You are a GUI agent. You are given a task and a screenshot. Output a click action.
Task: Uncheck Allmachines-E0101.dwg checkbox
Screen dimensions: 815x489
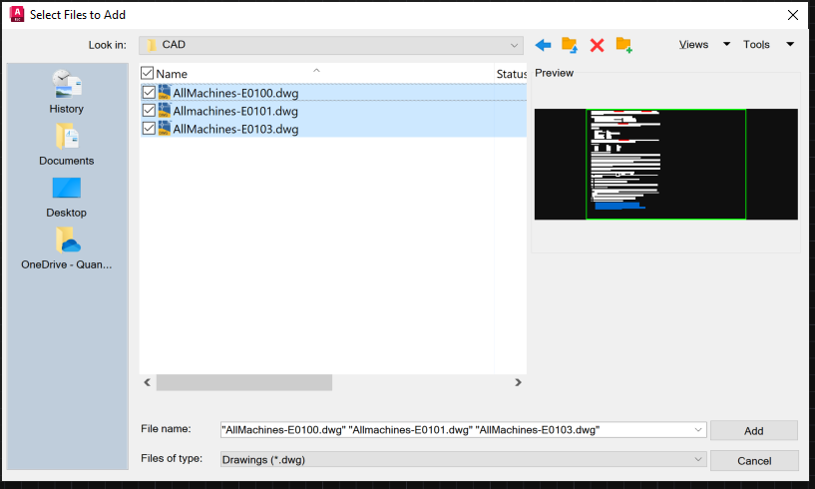pyautogui.click(x=149, y=111)
